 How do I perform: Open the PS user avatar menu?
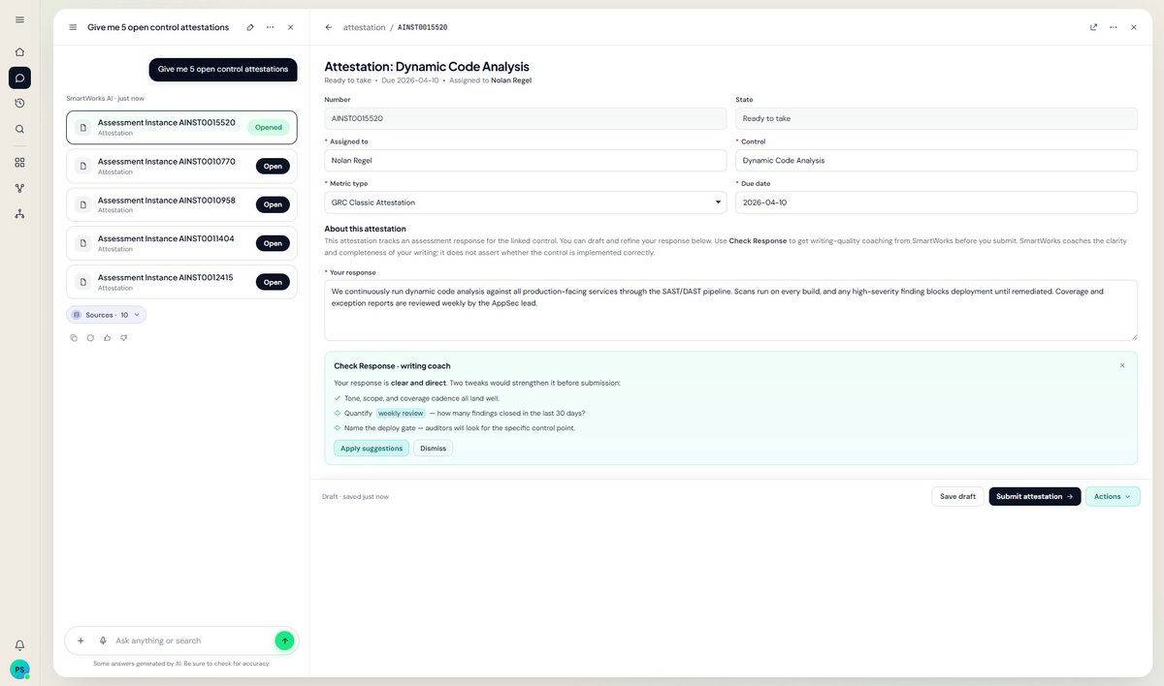click(19, 670)
